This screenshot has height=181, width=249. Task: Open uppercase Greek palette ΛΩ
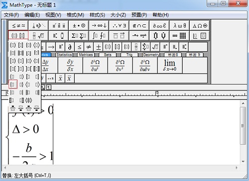[x=200, y=25]
